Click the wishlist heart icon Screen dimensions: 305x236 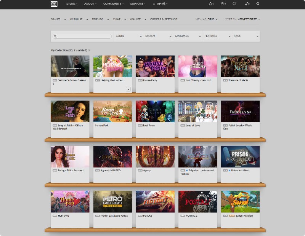[x=234, y=4]
